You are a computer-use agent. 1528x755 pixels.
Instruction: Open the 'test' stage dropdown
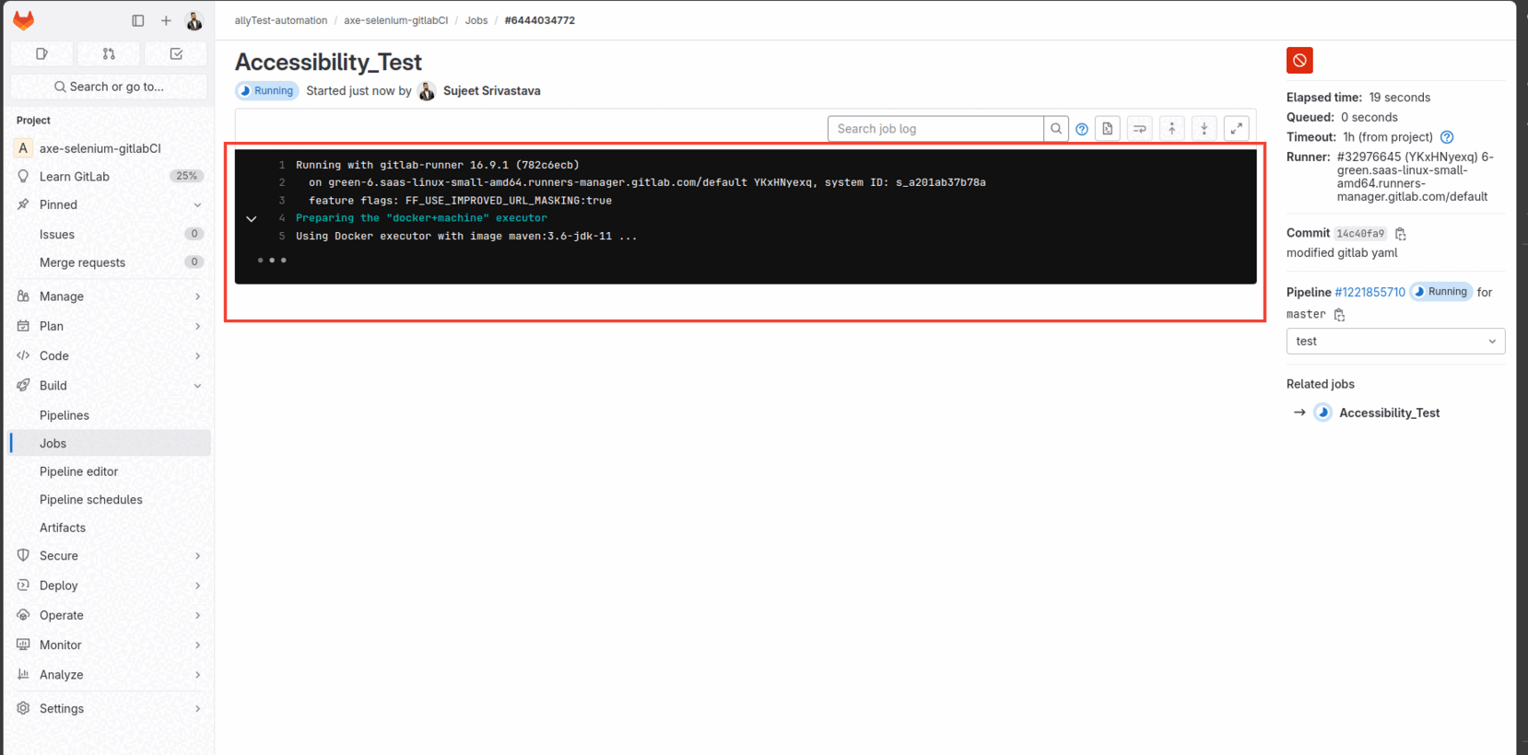tap(1394, 342)
